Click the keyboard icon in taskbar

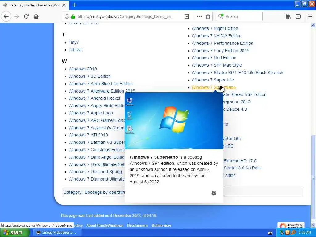[270, 233]
